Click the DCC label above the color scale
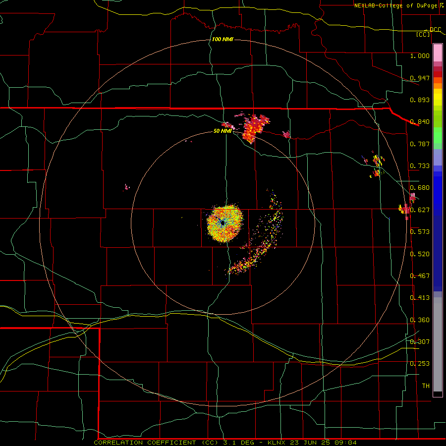Image resolution: width=446 pixels, height=446 pixels. (x=435, y=29)
